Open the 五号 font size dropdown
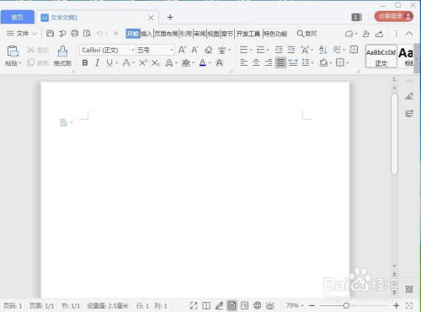Screen dimensions: 421x312 point(172,50)
